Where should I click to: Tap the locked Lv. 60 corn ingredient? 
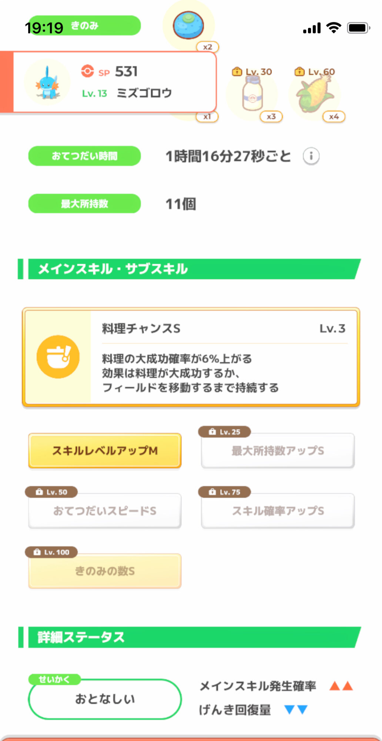pos(315,94)
